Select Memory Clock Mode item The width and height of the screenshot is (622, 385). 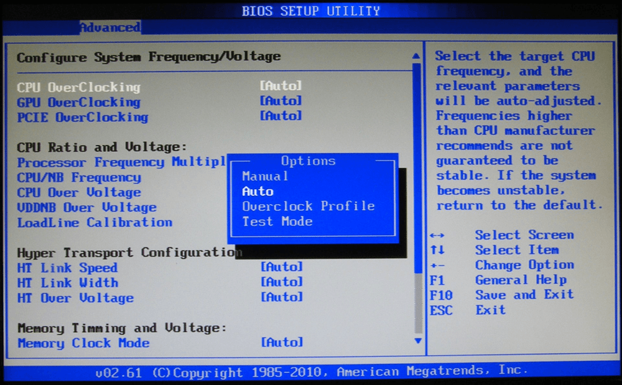tap(83, 343)
